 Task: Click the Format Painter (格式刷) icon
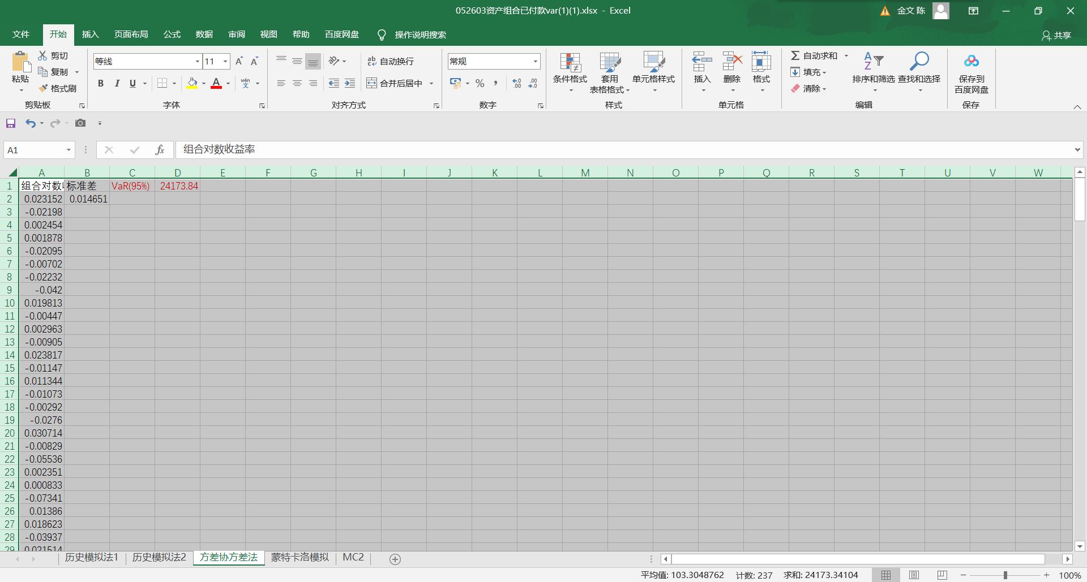coord(42,88)
